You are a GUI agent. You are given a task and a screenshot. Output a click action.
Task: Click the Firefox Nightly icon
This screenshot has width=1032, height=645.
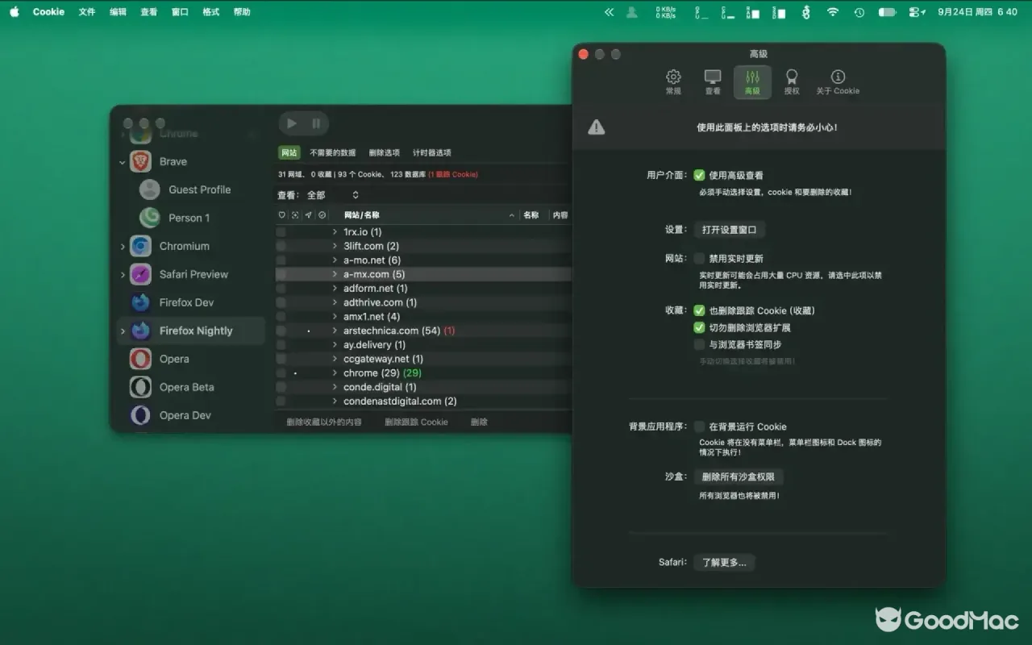140,331
